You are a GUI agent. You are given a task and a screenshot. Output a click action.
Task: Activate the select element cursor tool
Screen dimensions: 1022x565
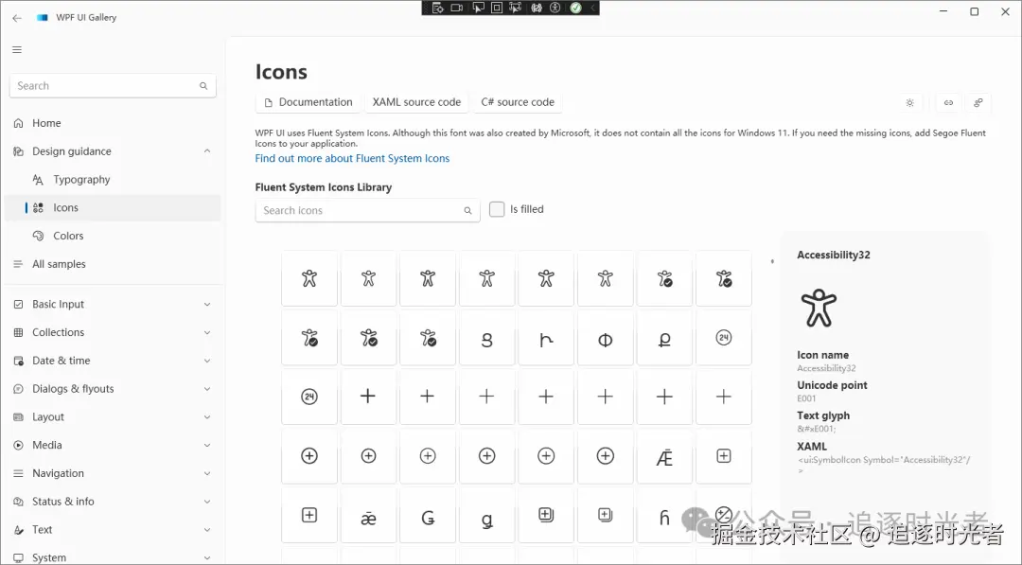coord(479,8)
